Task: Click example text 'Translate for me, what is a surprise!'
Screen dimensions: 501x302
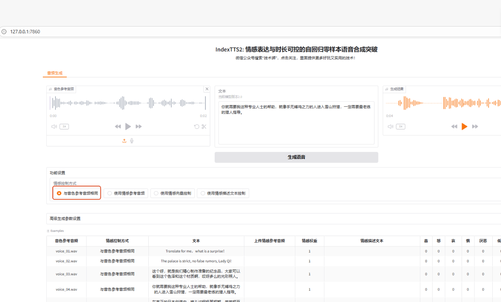Action: click(195, 251)
